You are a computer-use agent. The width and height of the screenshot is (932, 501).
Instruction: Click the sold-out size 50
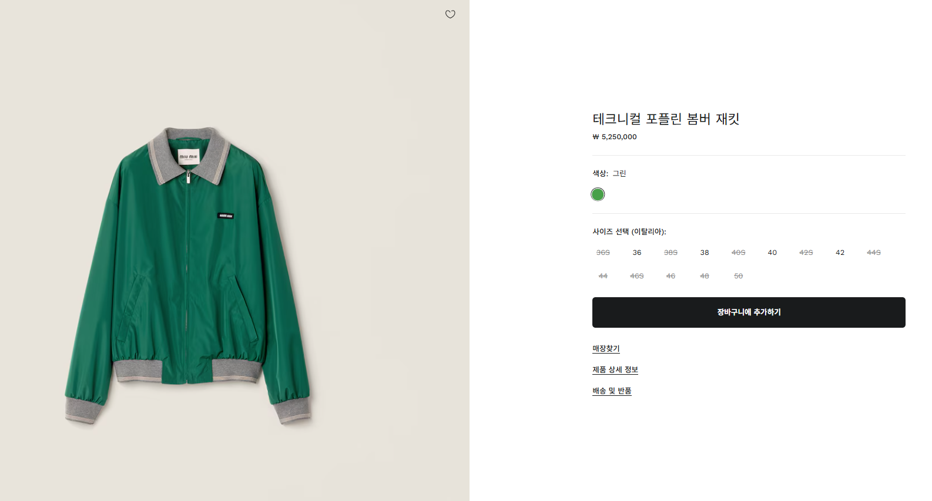tap(738, 276)
